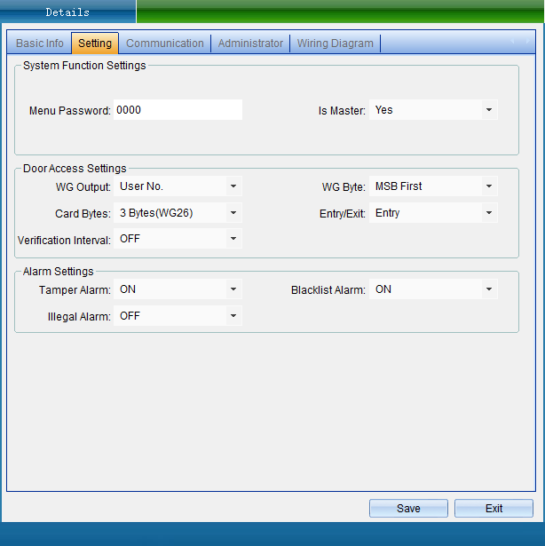Open the WG Output dropdown
The image size is (545, 546).
[x=233, y=186]
